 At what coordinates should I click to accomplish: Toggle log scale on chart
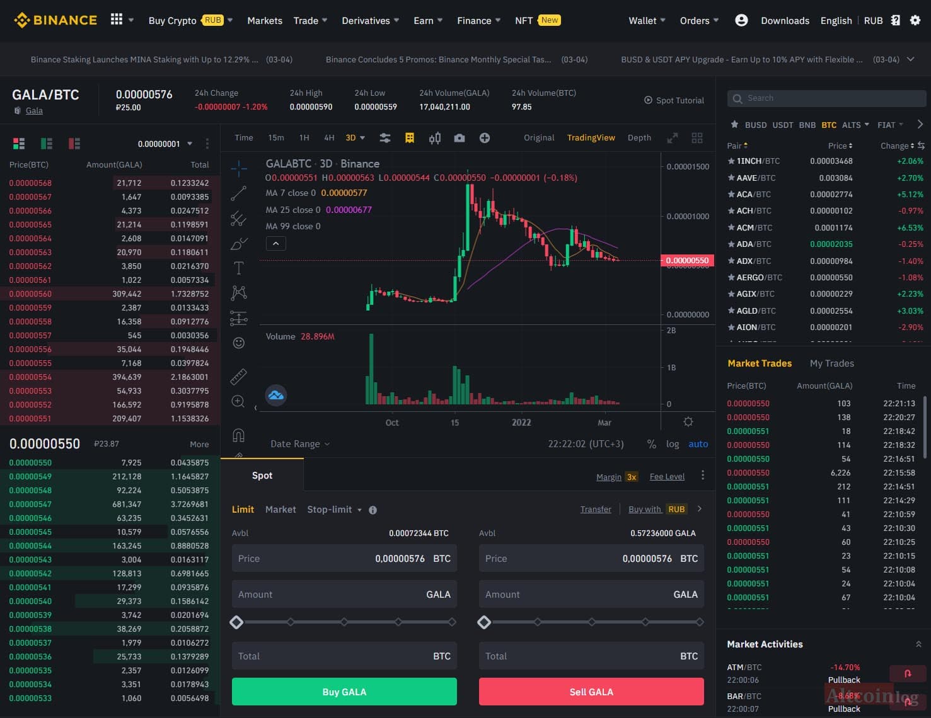click(x=673, y=444)
